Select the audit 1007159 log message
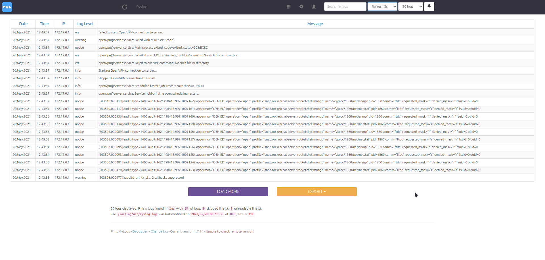Screen dimensions: 545x260 (289, 124)
